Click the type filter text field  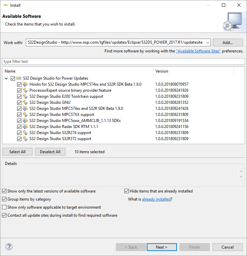(123, 61)
